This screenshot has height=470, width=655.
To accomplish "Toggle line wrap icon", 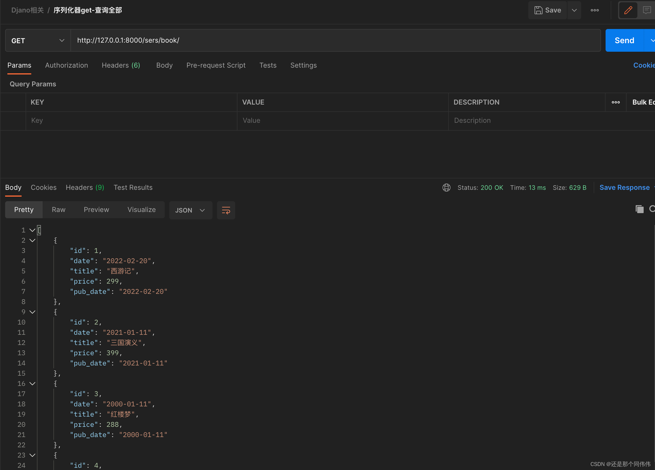I will click(x=226, y=210).
